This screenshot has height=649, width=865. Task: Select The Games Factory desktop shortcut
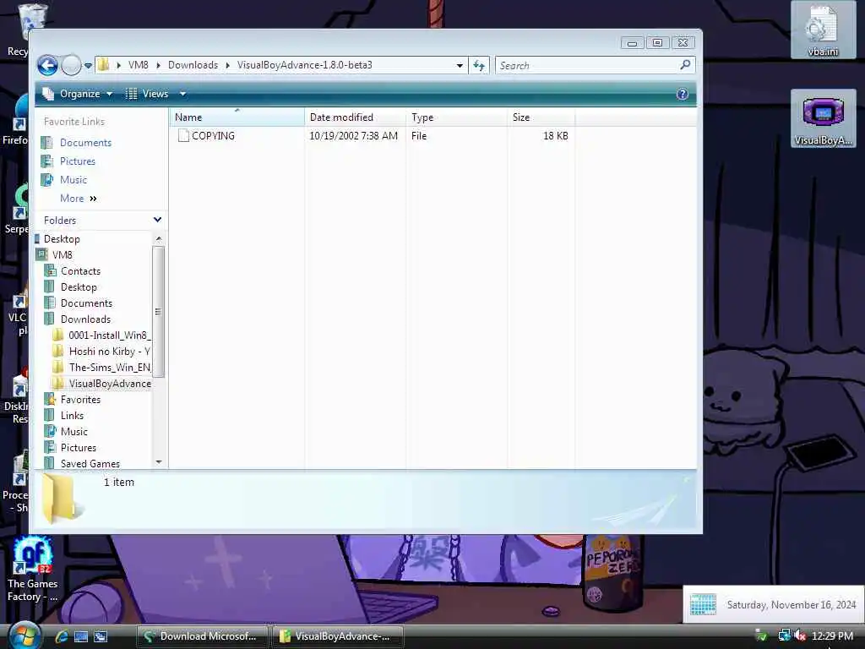[x=33, y=569]
